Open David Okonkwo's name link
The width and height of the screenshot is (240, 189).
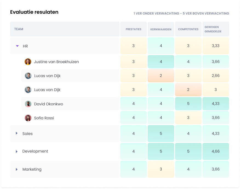(x=48, y=104)
